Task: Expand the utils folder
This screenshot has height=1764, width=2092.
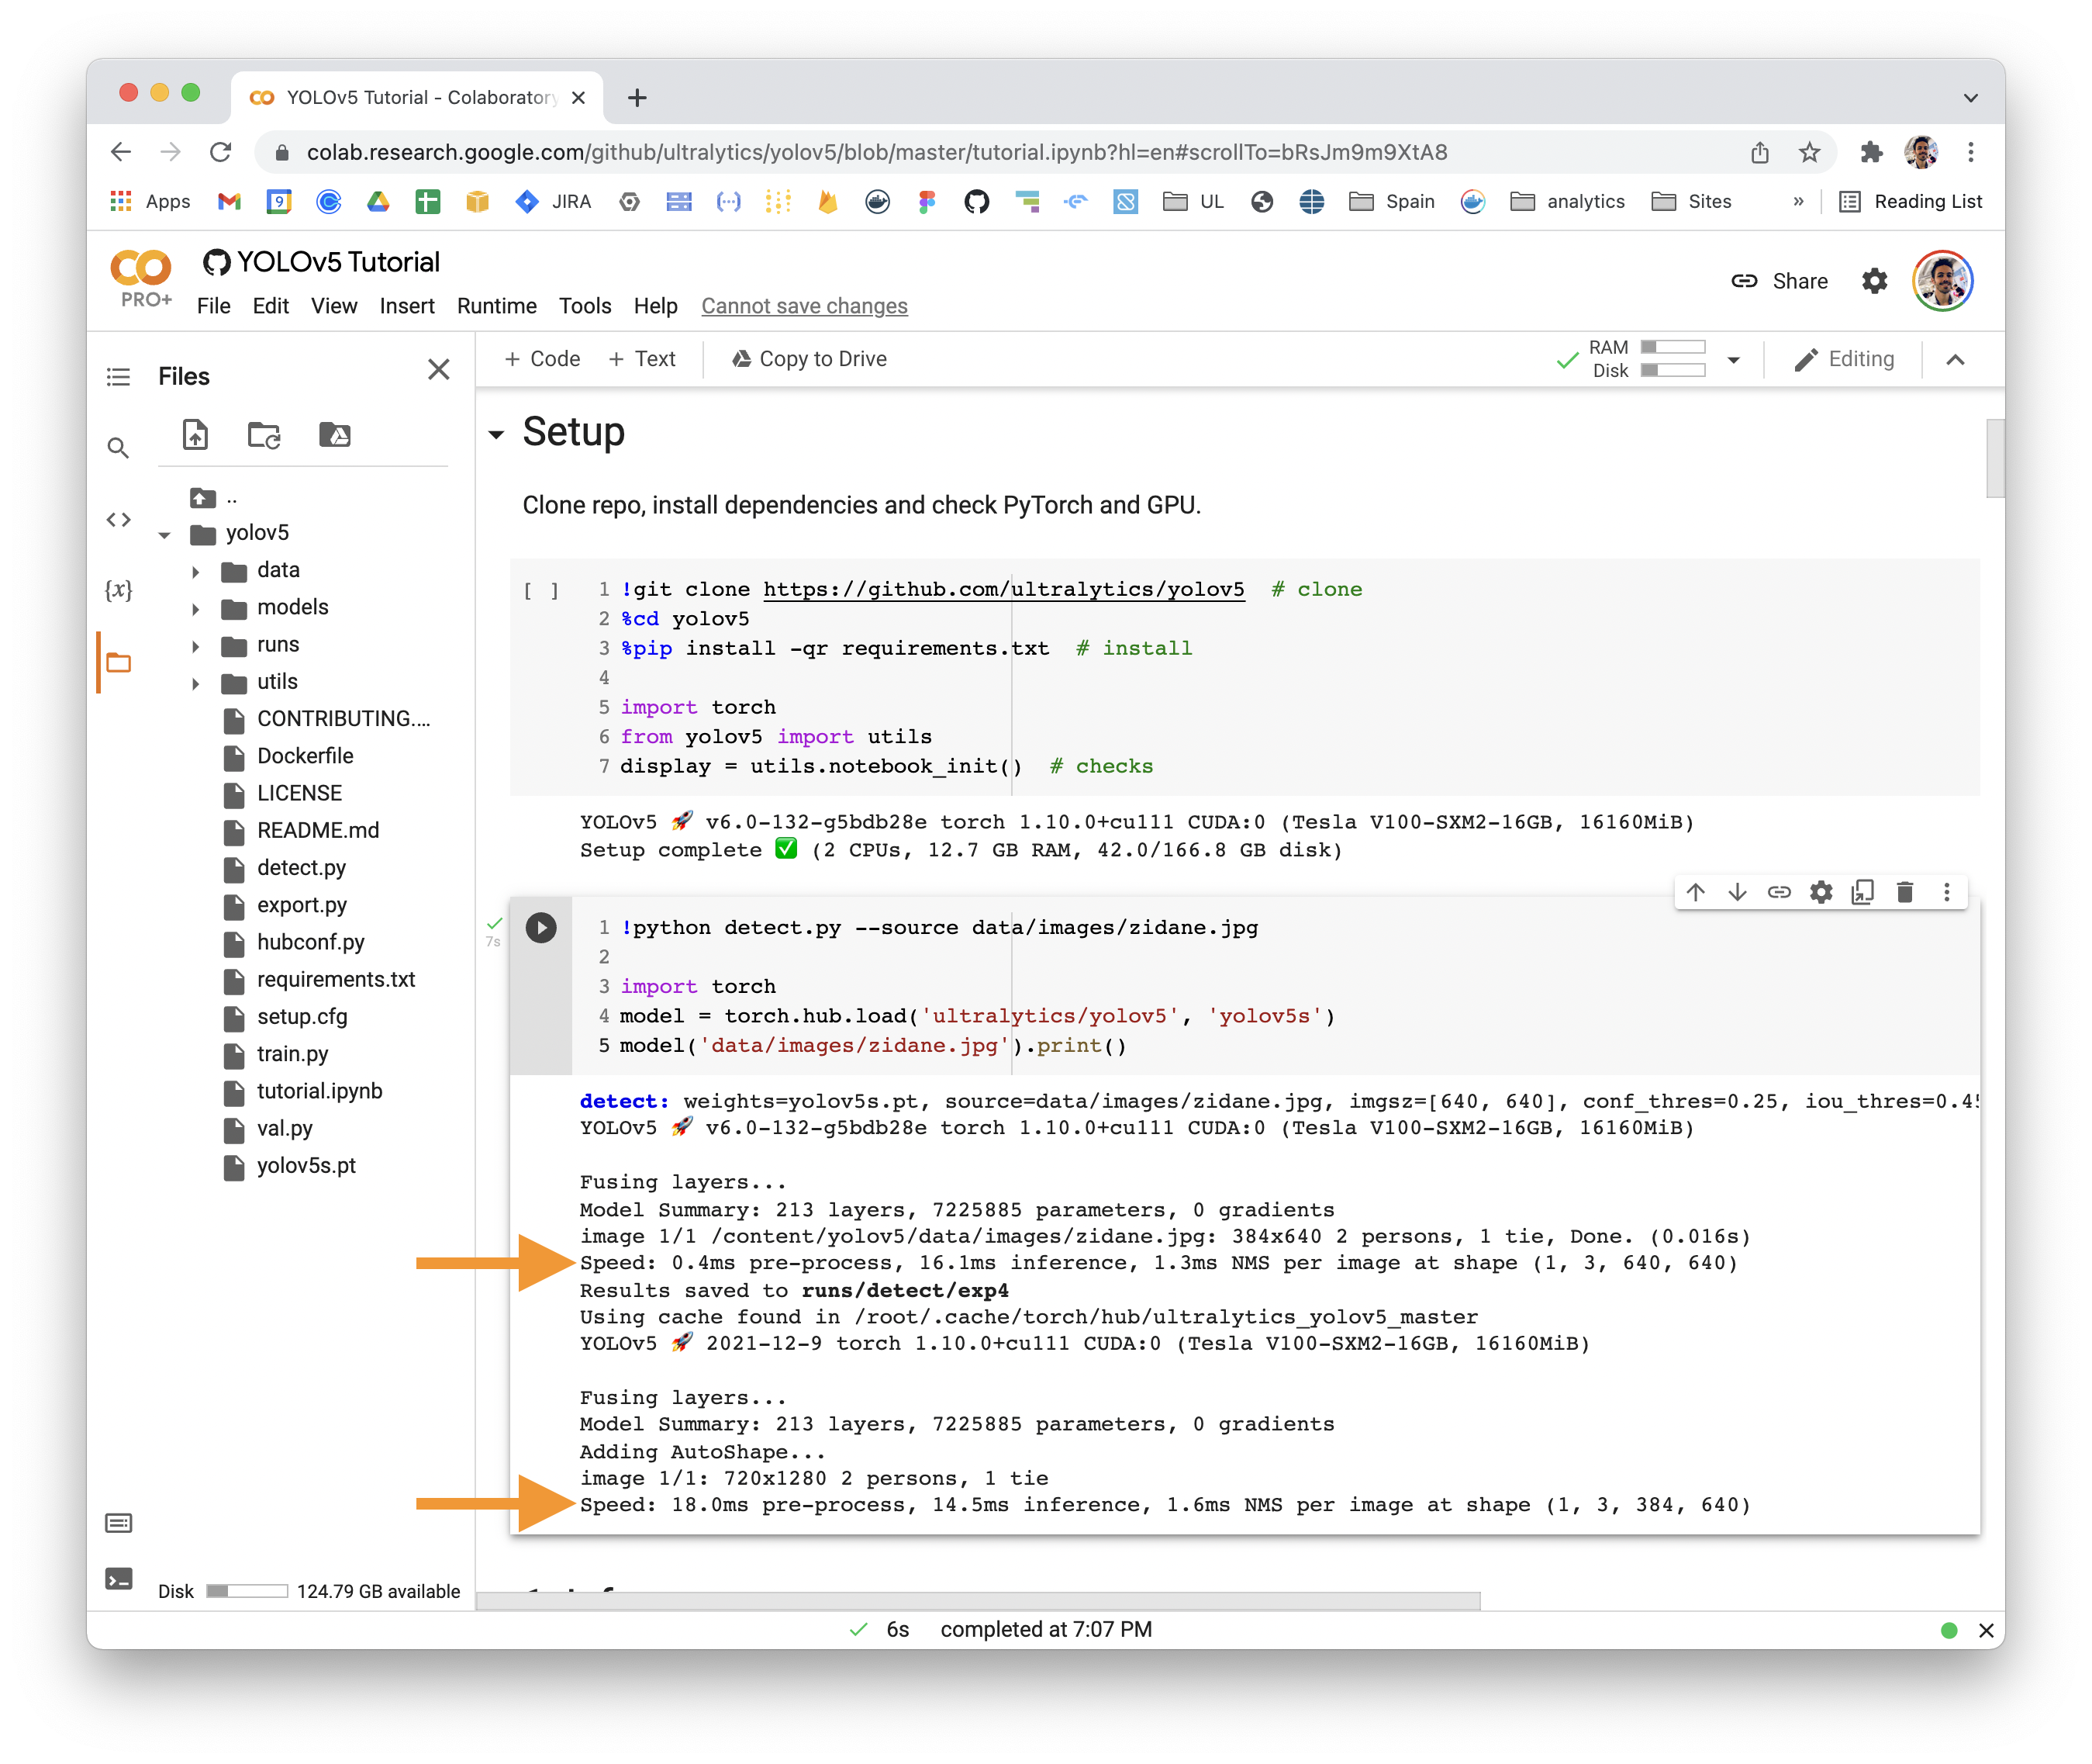Action: coord(196,684)
